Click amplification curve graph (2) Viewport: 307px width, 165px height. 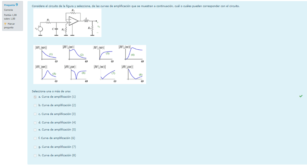tap(75, 54)
